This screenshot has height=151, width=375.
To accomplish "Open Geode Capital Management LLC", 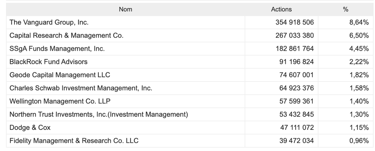I will [60, 75].
